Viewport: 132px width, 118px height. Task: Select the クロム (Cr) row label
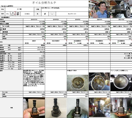[12, 62]
